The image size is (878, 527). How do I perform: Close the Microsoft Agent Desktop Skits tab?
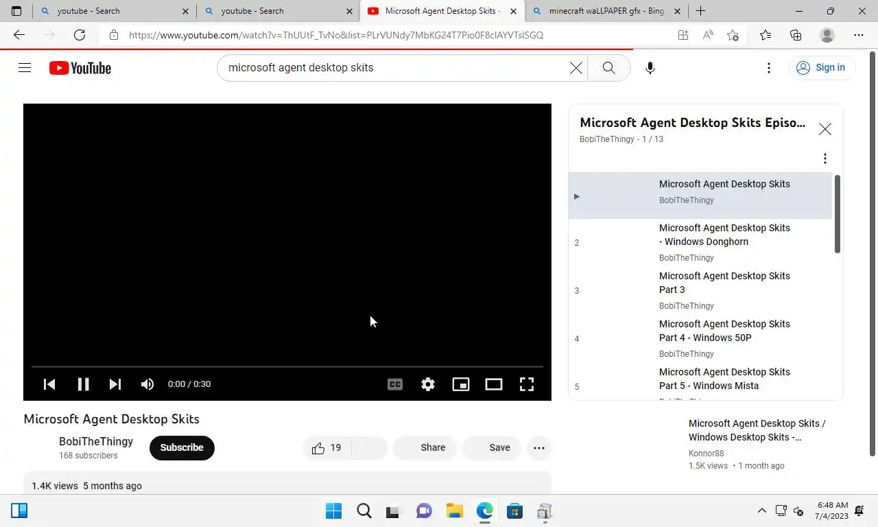pyautogui.click(x=513, y=11)
